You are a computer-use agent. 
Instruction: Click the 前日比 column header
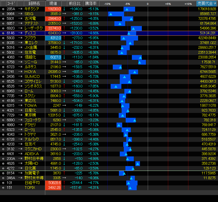click(75, 3)
